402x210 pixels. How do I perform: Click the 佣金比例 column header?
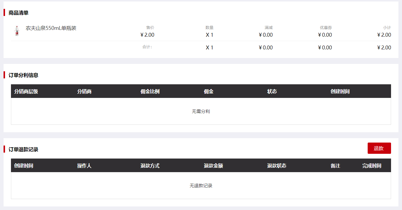[x=150, y=91]
